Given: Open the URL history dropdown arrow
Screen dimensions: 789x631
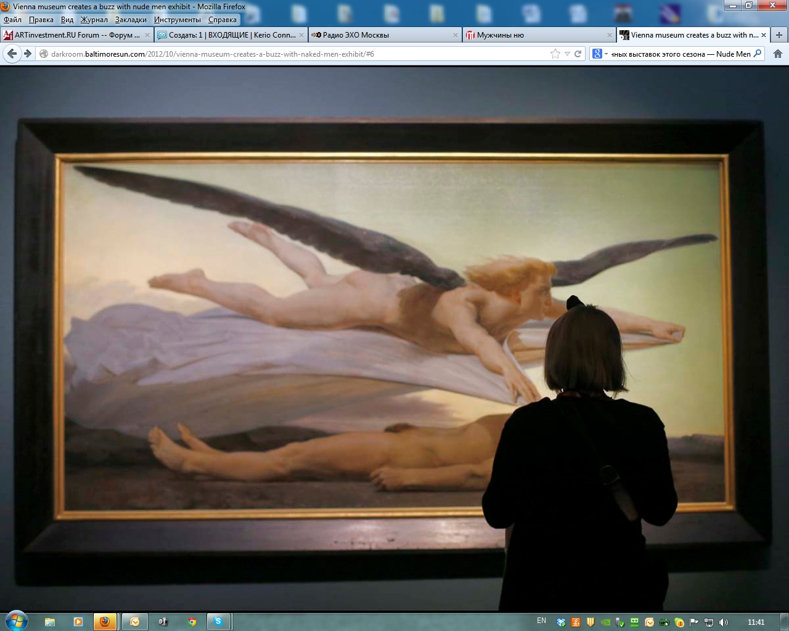Looking at the screenshot, I should pyautogui.click(x=567, y=54).
